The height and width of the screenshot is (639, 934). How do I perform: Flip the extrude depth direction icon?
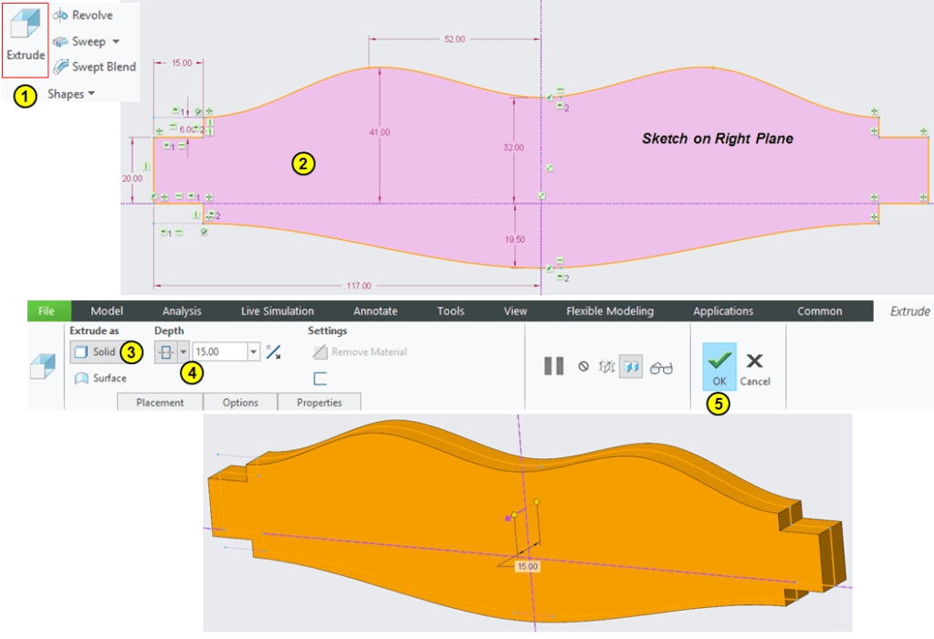tap(273, 351)
